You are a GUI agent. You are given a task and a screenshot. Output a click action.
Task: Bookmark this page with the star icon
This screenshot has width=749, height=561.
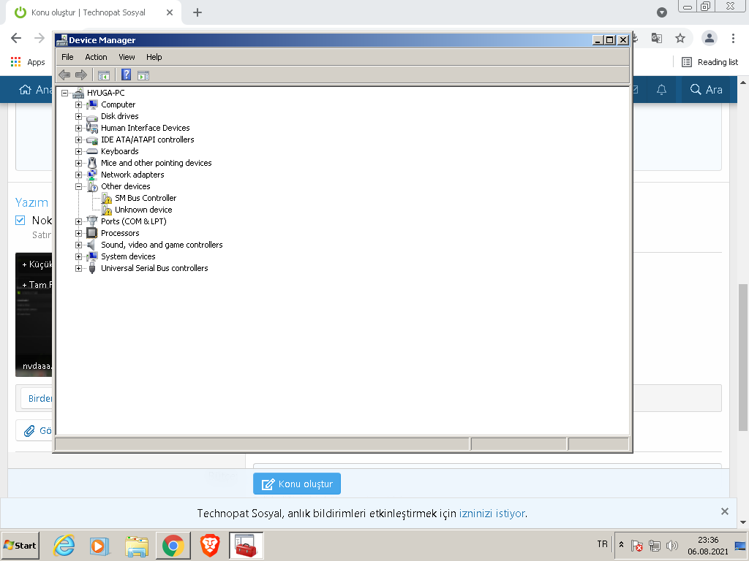coord(680,38)
